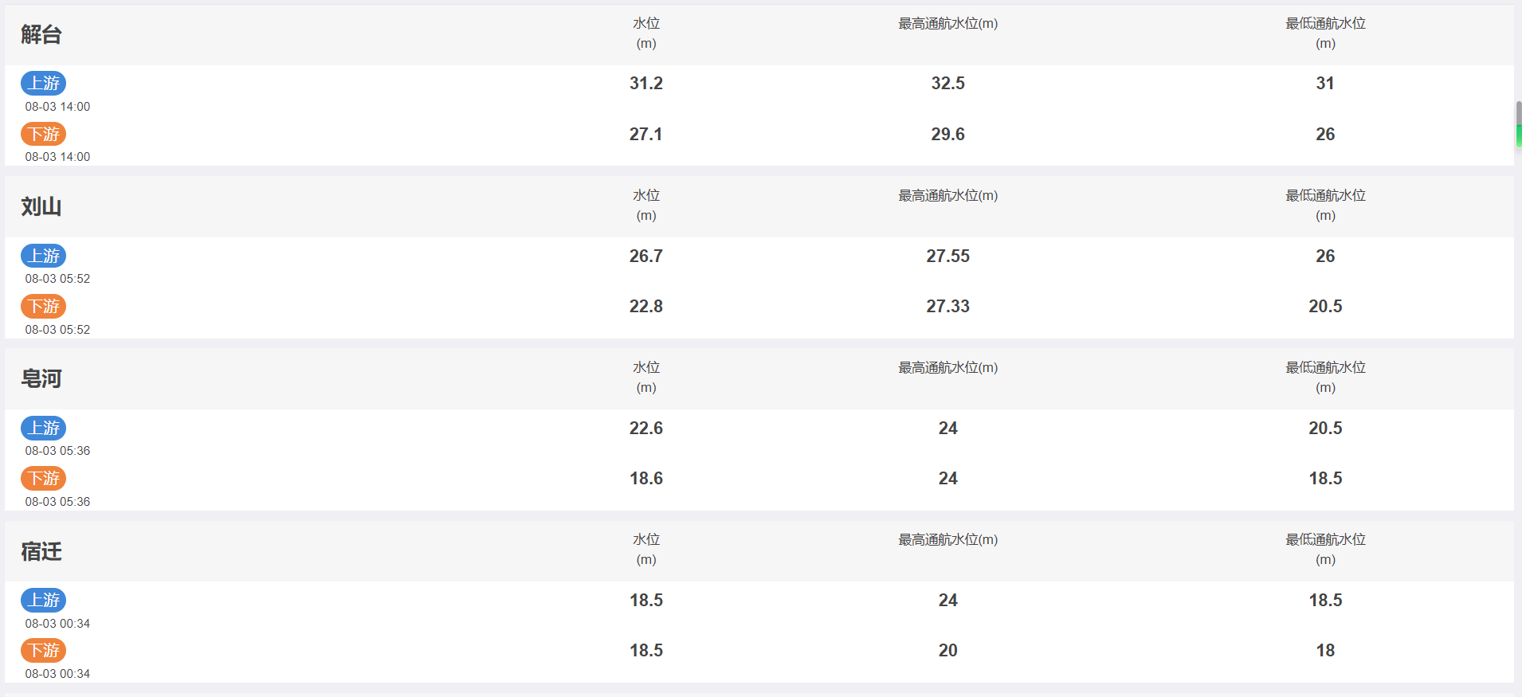Image resolution: width=1522 pixels, height=697 pixels.
Task: Click the 最高通航水位(m) header in 刘山 section
Action: [948, 195]
